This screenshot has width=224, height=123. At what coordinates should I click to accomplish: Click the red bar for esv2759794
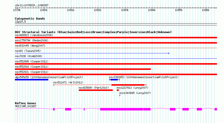pyautogui.click(x=116, y=43)
